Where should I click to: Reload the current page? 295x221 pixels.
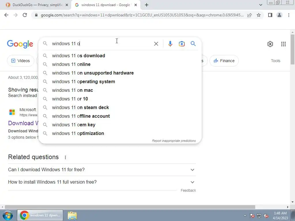click(x=25, y=15)
